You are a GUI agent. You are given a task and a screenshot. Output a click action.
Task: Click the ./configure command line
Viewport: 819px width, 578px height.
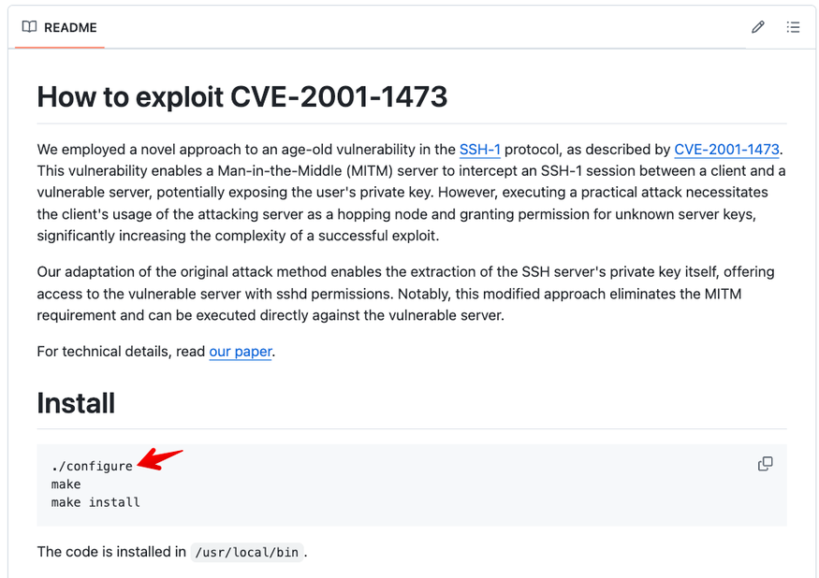coord(92,466)
